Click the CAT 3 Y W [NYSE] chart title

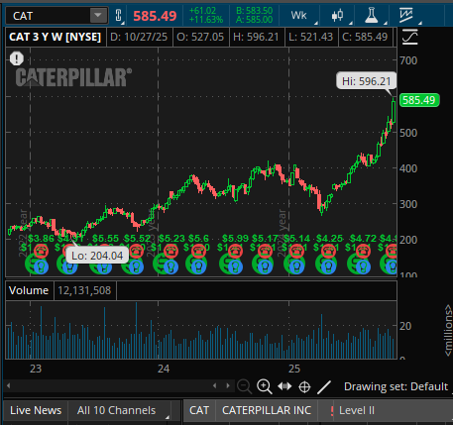click(x=56, y=37)
